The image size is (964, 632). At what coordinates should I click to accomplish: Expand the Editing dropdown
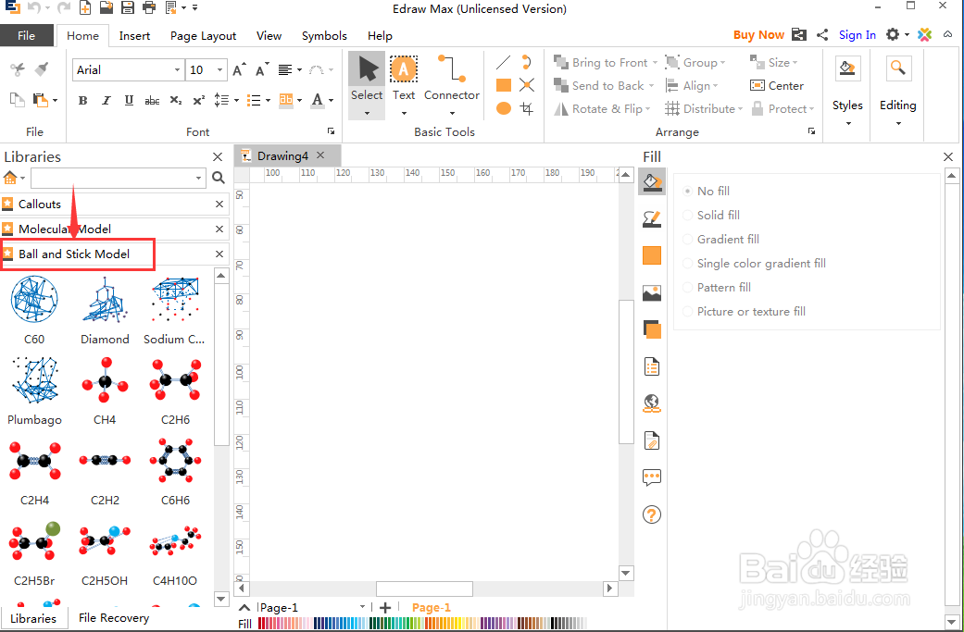(x=897, y=123)
